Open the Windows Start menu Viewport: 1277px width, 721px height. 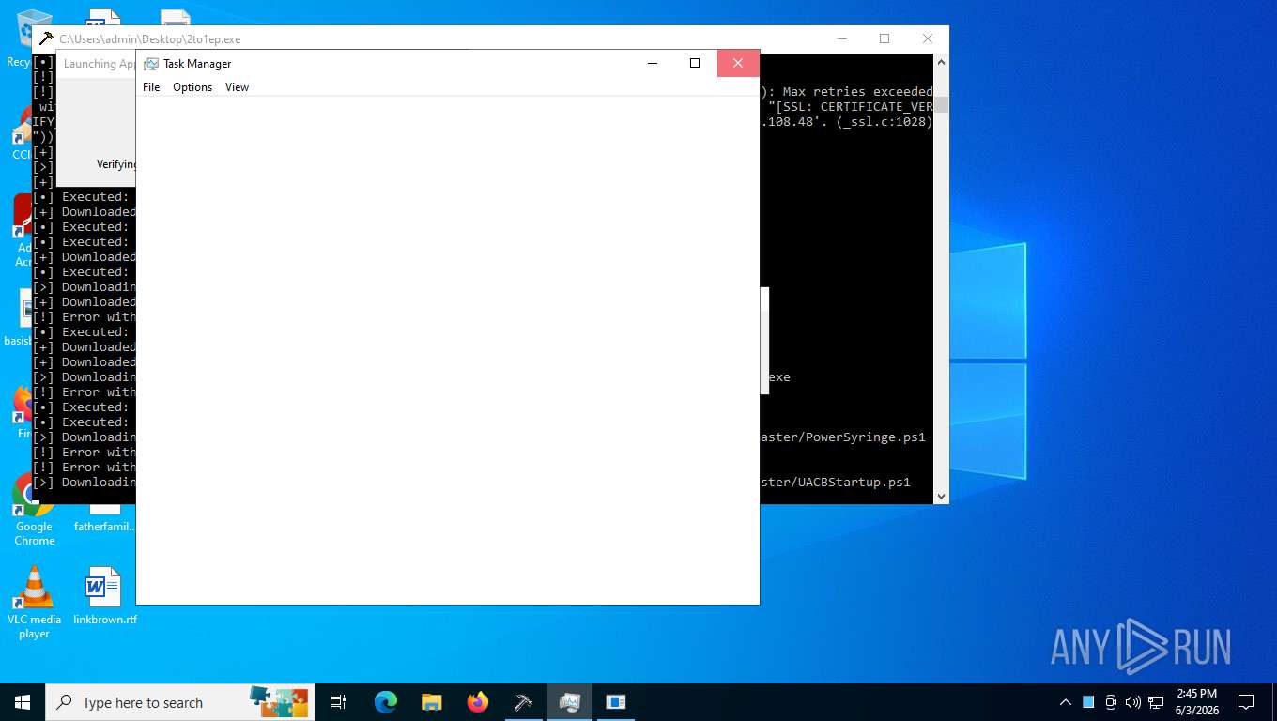[x=23, y=702]
